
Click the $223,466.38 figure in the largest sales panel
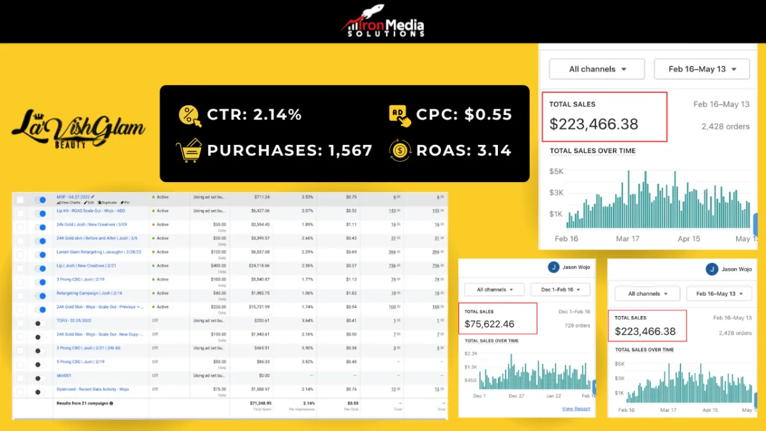[x=594, y=124]
